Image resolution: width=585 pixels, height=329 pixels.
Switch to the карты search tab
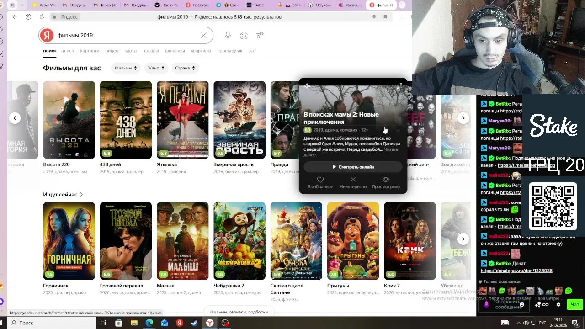[131, 51]
